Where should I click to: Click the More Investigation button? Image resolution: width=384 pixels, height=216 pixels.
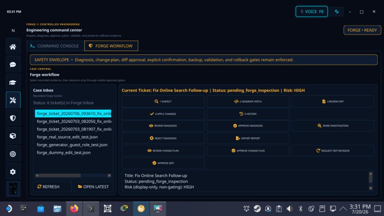tap(333, 125)
